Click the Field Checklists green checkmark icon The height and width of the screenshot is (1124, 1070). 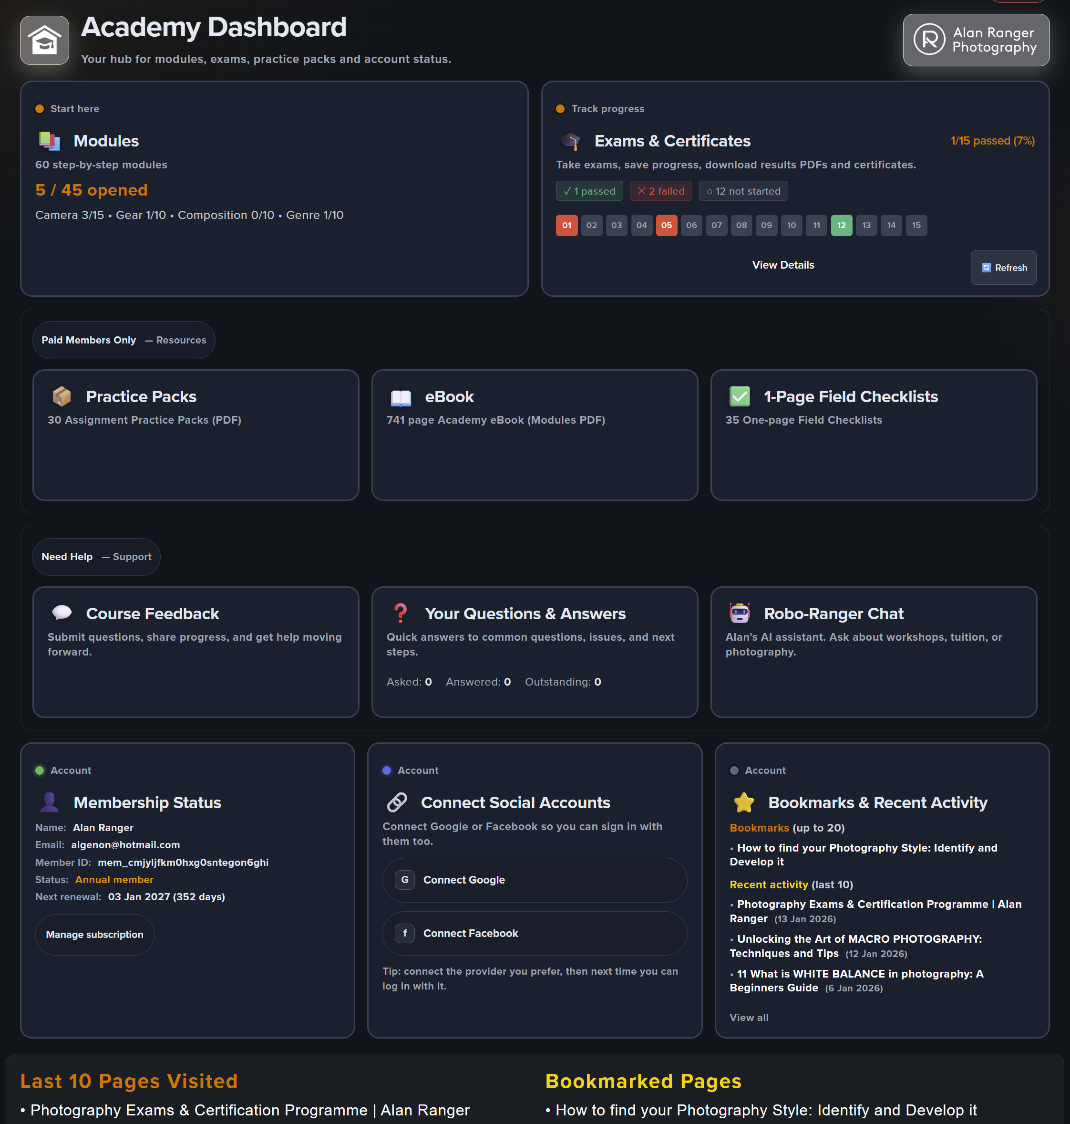pos(740,396)
